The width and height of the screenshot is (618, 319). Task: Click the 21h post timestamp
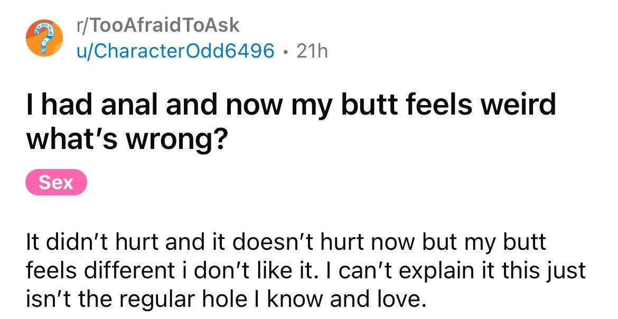pos(312,51)
